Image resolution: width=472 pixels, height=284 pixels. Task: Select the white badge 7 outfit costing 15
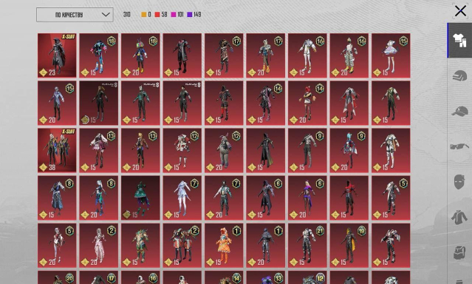(182, 198)
